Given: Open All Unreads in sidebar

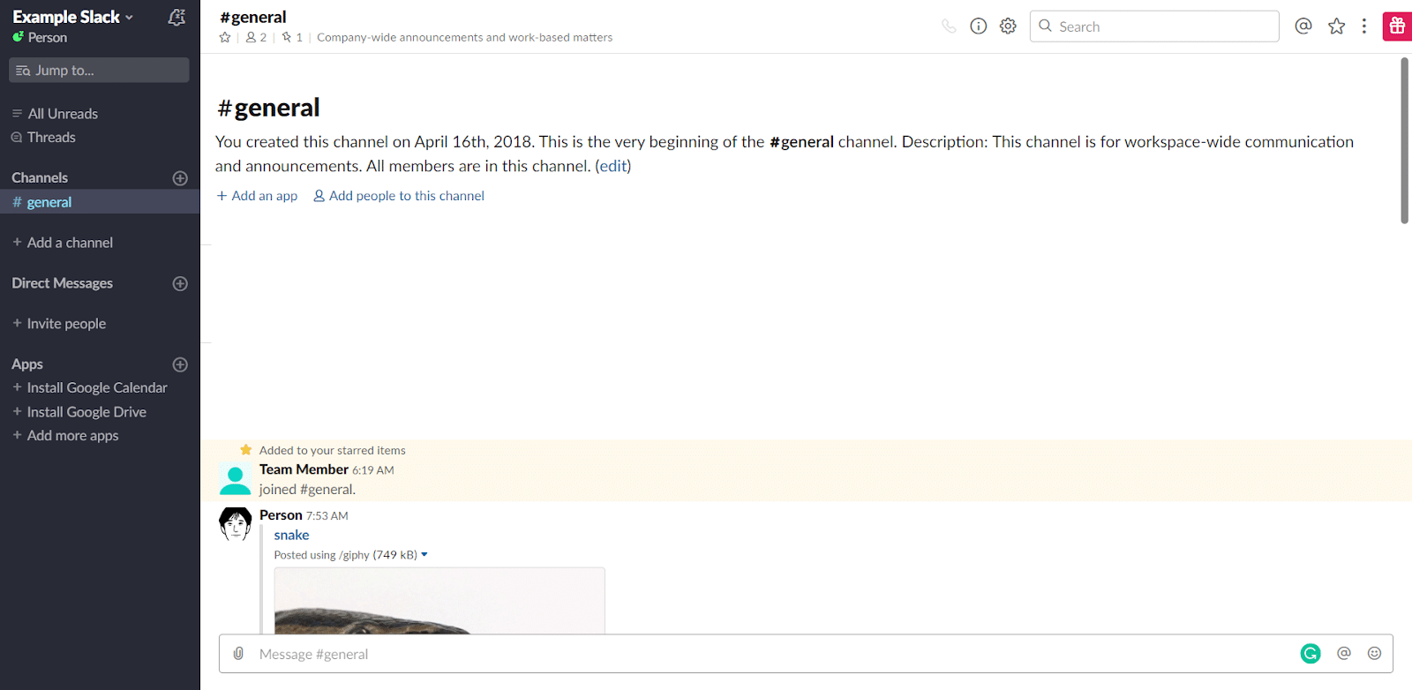Looking at the screenshot, I should (x=62, y=114).
